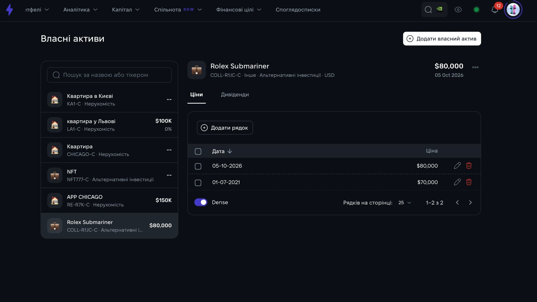This screenshot has height=302, width=537.
Task: Open the three-dot menu for Rolex Submariner
Action: (475, 67)
